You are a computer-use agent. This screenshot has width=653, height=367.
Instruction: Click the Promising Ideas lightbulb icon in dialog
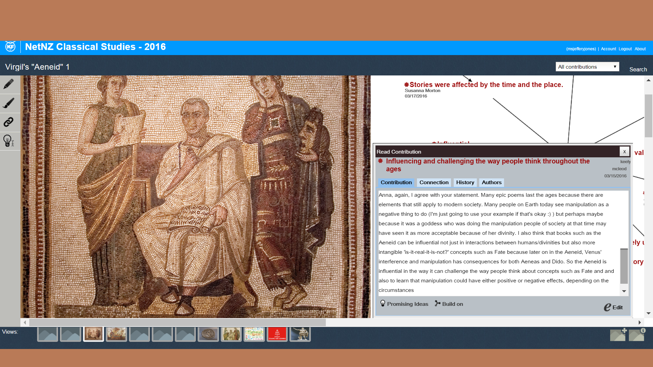click(383, 303)
